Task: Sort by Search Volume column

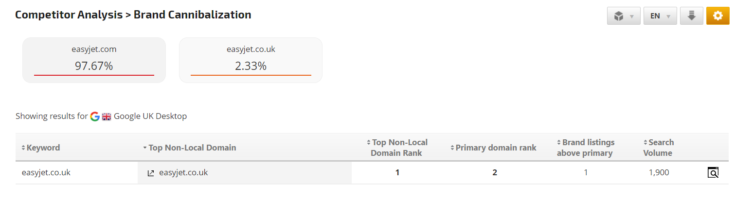Action: tap(658, 148)
